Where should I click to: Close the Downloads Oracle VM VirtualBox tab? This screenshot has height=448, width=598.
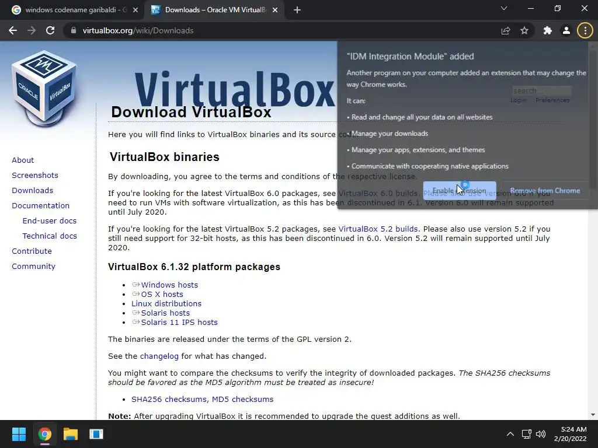275,10
